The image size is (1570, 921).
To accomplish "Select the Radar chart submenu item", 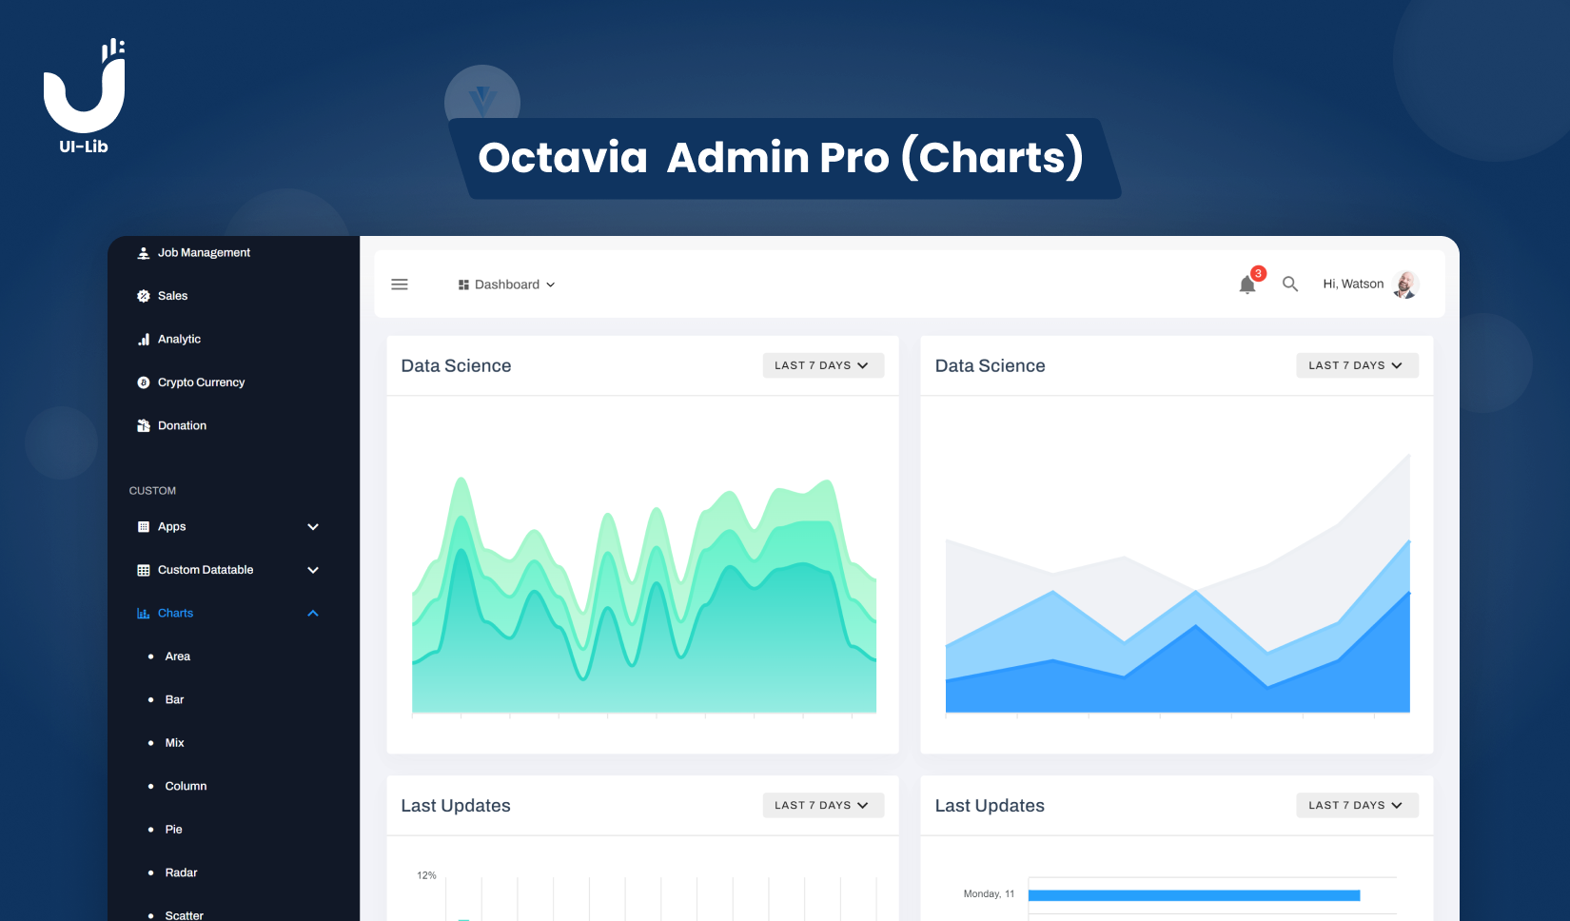I will click(x=181, y=873).
